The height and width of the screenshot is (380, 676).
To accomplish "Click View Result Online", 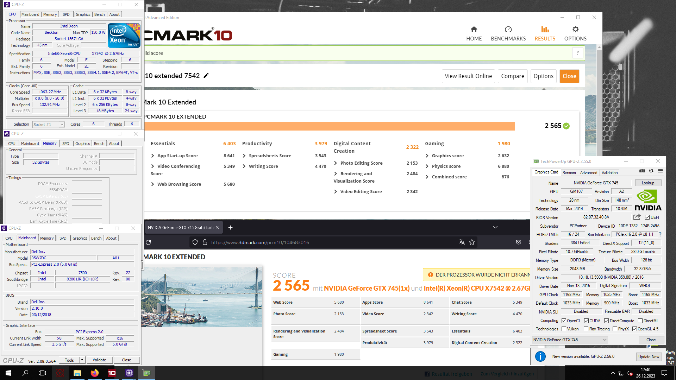I will pos(468,76).
